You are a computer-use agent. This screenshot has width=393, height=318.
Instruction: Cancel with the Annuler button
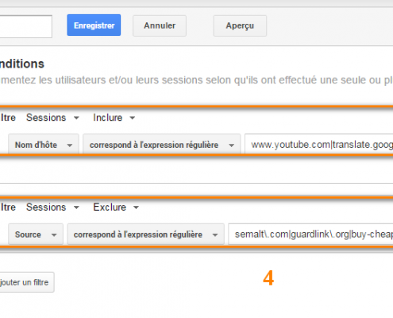160,25
